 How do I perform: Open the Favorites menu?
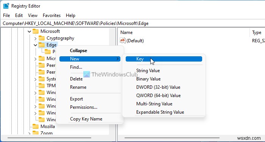(51, 15)
